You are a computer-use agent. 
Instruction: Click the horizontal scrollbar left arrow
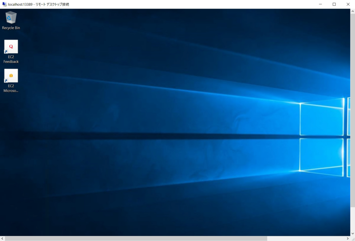pyautogui.click(x=2, y=238)
